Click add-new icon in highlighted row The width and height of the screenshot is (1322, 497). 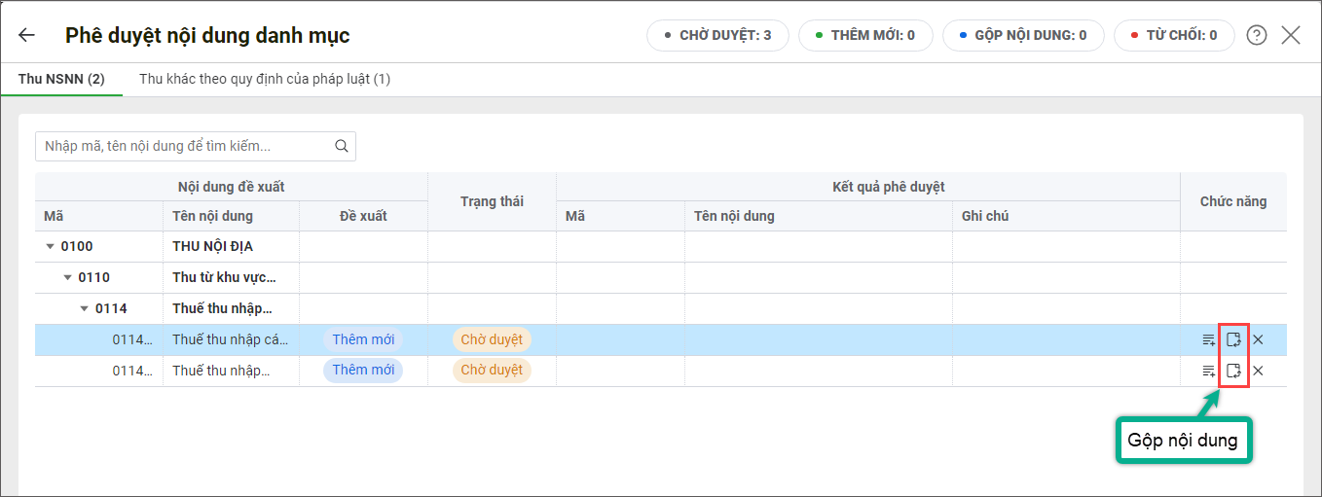point(1208,340)
